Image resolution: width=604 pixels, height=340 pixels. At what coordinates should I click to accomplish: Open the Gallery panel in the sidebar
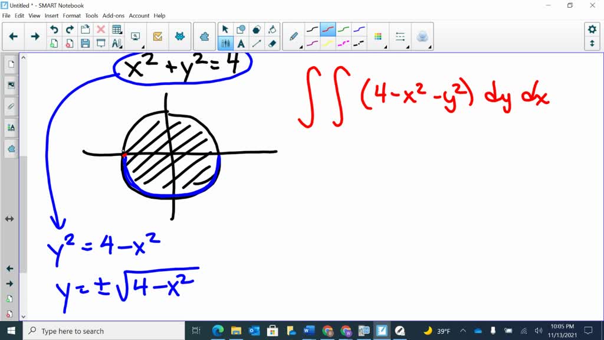[11, 85]
